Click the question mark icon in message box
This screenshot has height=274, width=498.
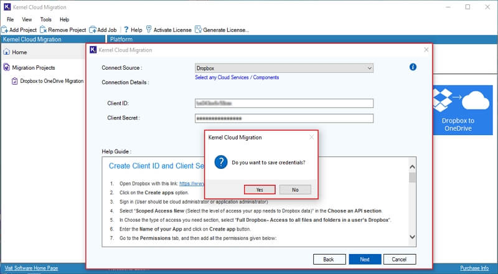click(221, 162)
